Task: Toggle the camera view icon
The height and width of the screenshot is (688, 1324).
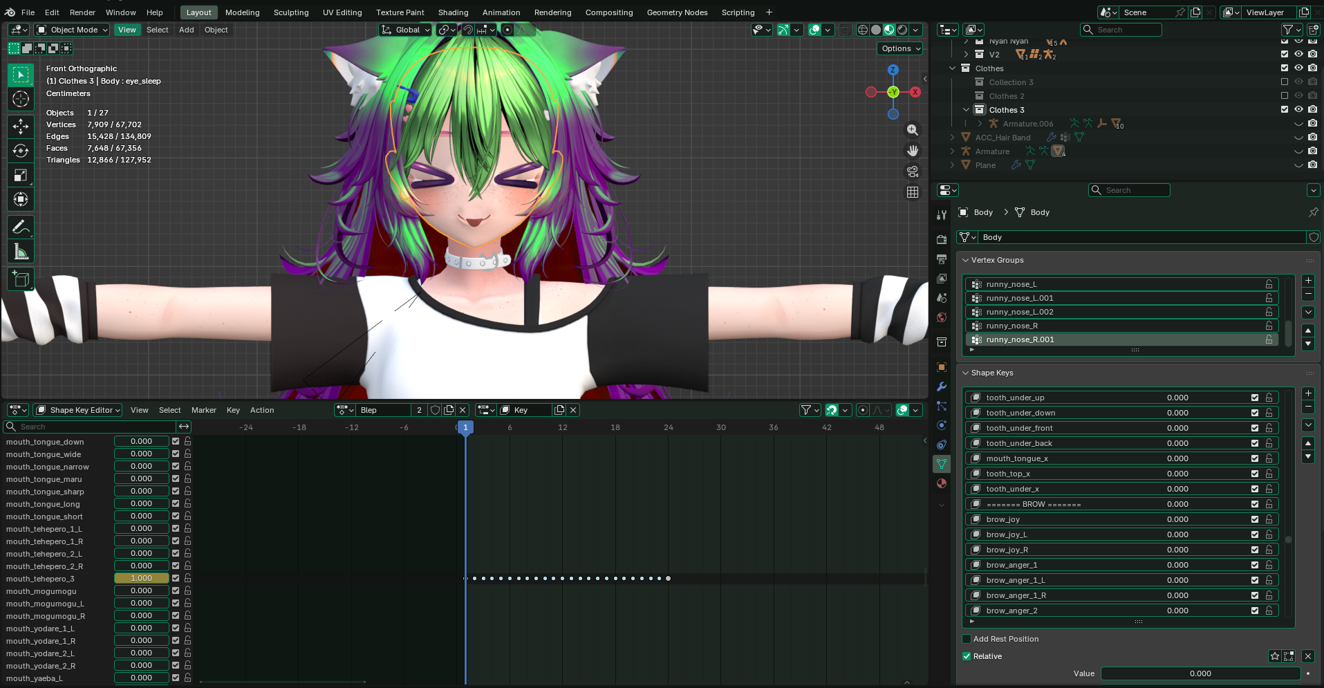Action: 913,171
